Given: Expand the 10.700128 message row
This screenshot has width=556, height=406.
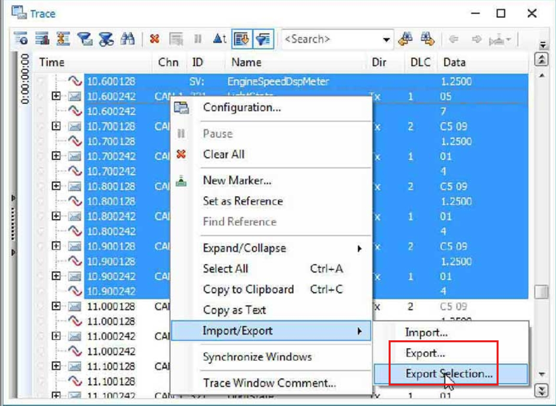Looking at the screenshot, I should click(56, 126).
